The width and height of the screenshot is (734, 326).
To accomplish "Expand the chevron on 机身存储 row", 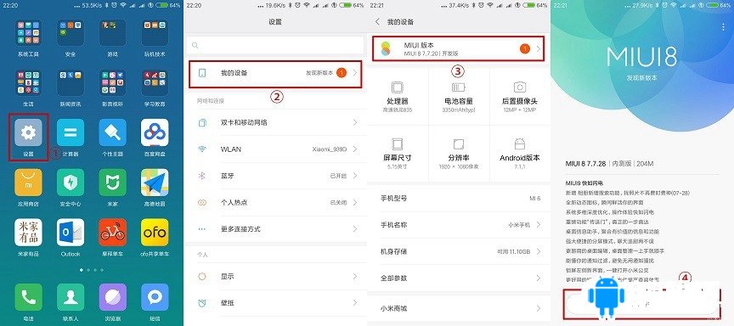I will [x=539, y=251].
